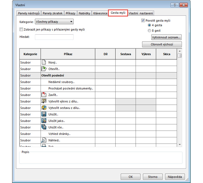
Task: Open Vlastní nastavení tab
Action: pos(141,13)
